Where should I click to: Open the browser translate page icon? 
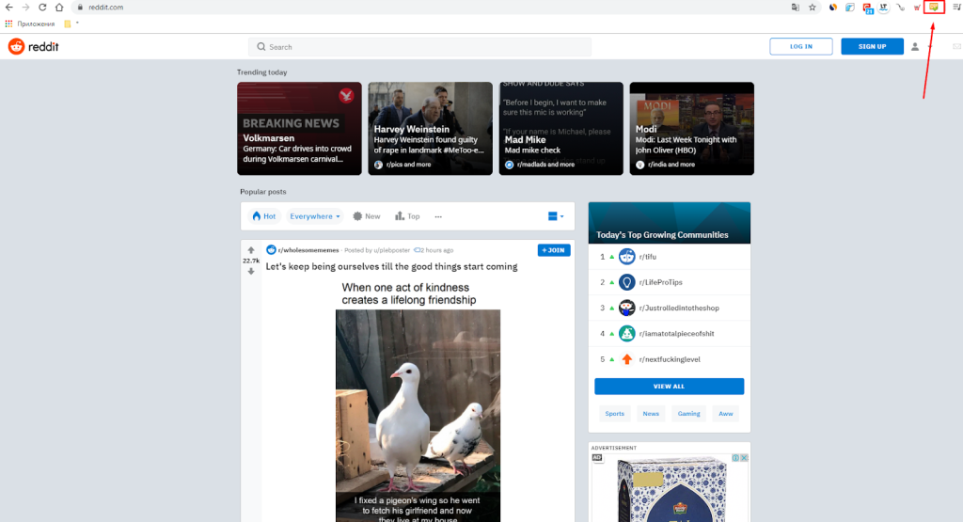795,8
